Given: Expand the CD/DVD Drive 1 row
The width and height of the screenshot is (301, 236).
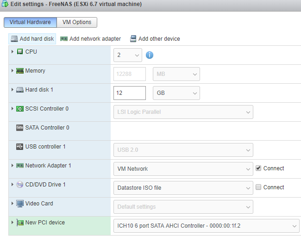Looking at the screenshot, I should (x=13, y=184).
